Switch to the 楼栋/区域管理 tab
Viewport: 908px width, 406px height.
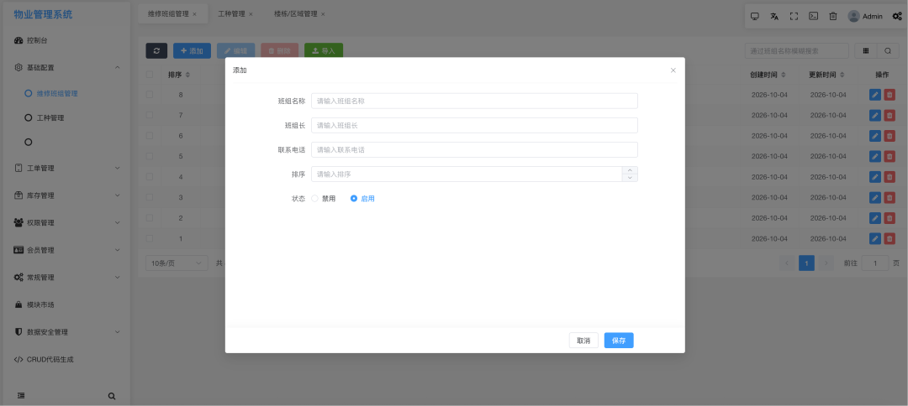click(x=296, y=14)
